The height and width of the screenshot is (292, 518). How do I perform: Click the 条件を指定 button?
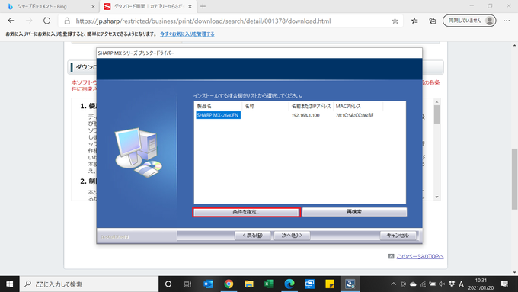[x=246, y=212]
